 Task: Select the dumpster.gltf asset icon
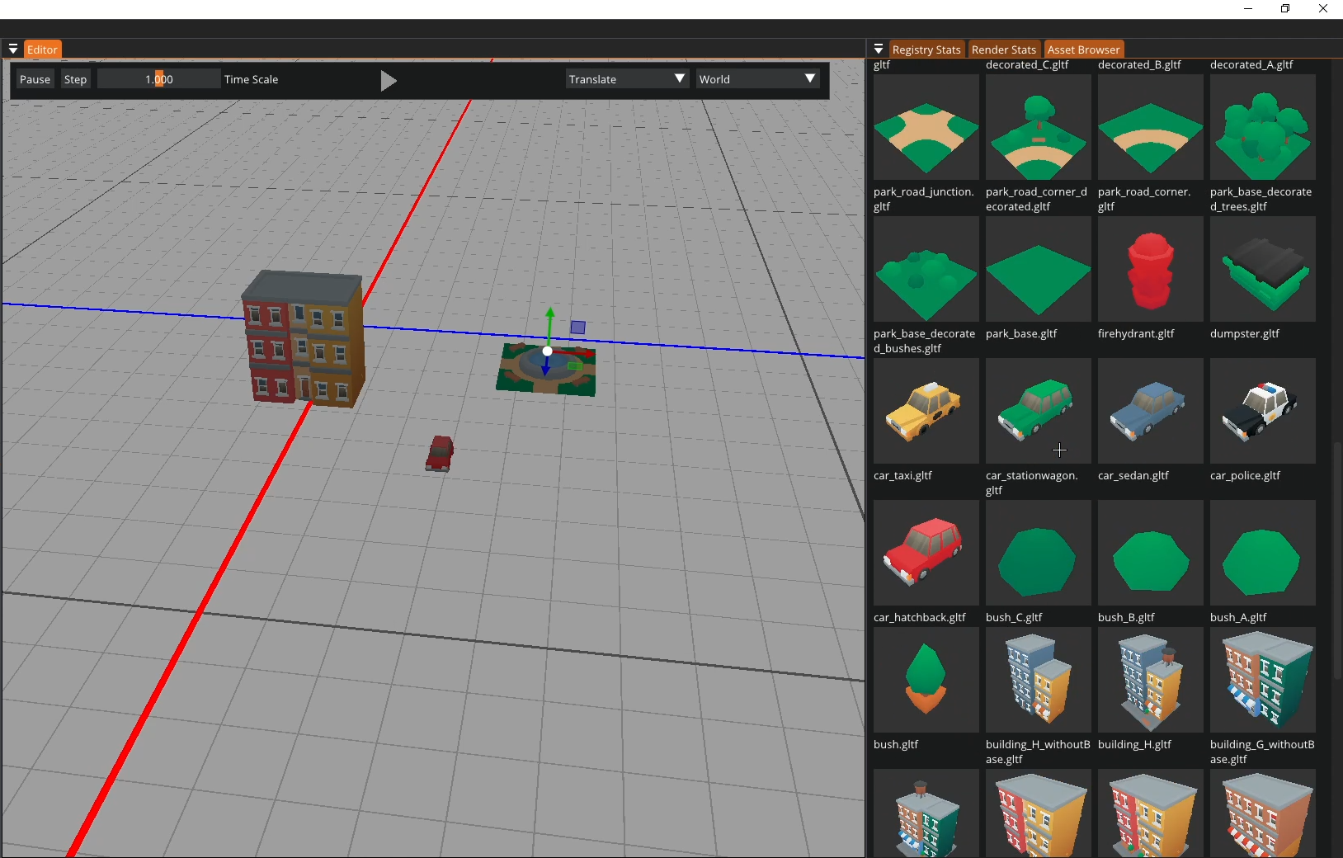pos(1262,269)
